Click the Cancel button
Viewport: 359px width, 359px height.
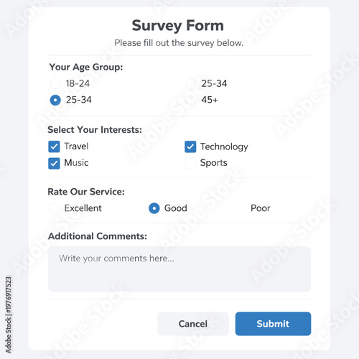[x=193, y=324]
